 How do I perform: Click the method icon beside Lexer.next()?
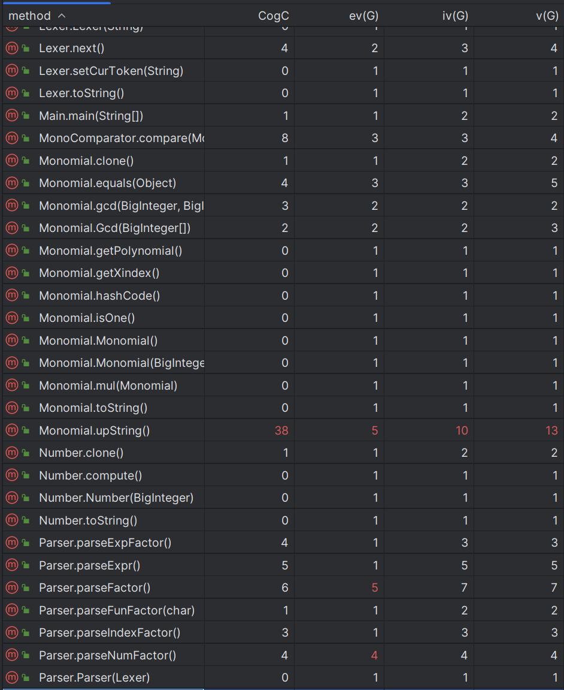click(x=12, y=48)
